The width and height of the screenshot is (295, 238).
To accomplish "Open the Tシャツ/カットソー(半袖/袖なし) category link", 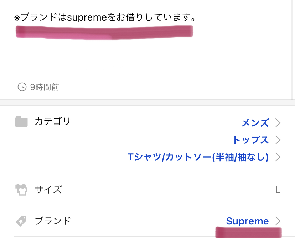I will [198, 157].
